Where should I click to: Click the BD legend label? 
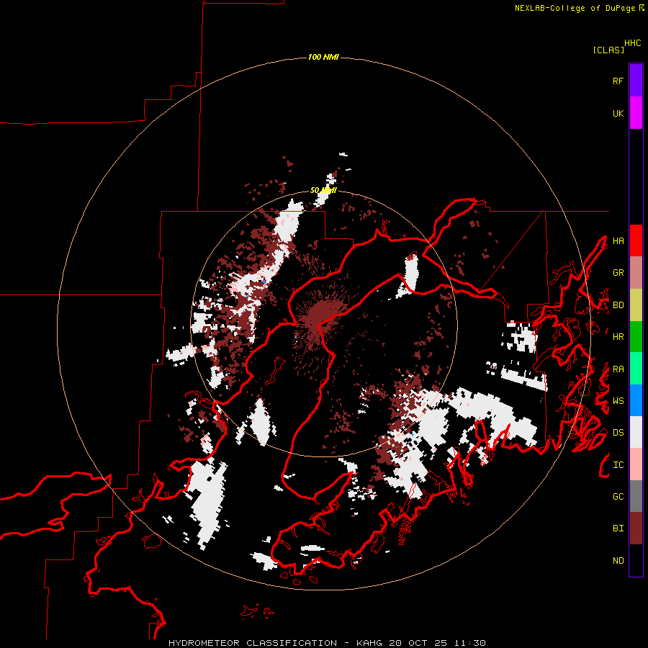coord(618,305)
